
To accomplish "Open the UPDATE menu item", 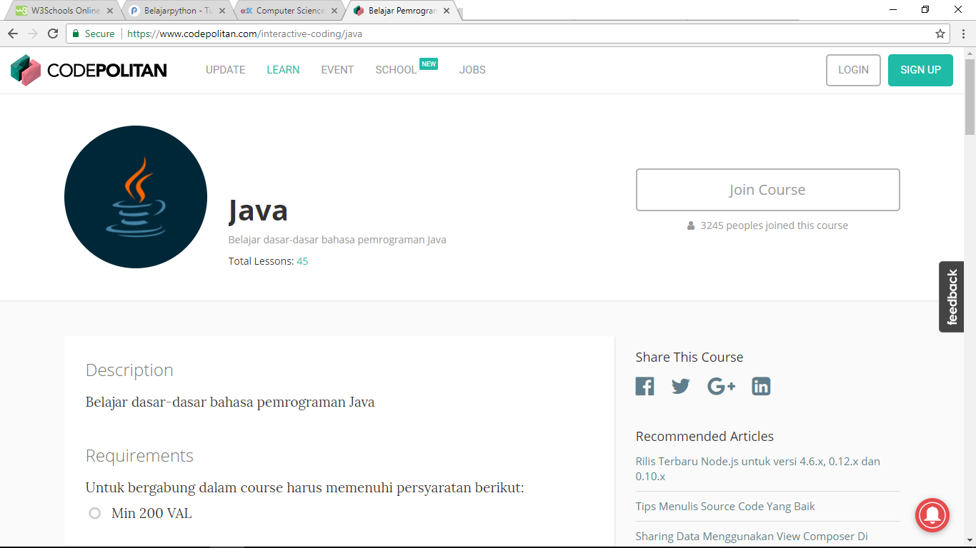I will (226, 70).
